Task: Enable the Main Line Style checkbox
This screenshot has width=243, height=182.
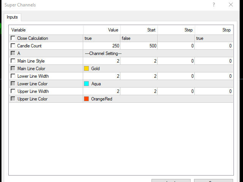Action: [13, 61]
